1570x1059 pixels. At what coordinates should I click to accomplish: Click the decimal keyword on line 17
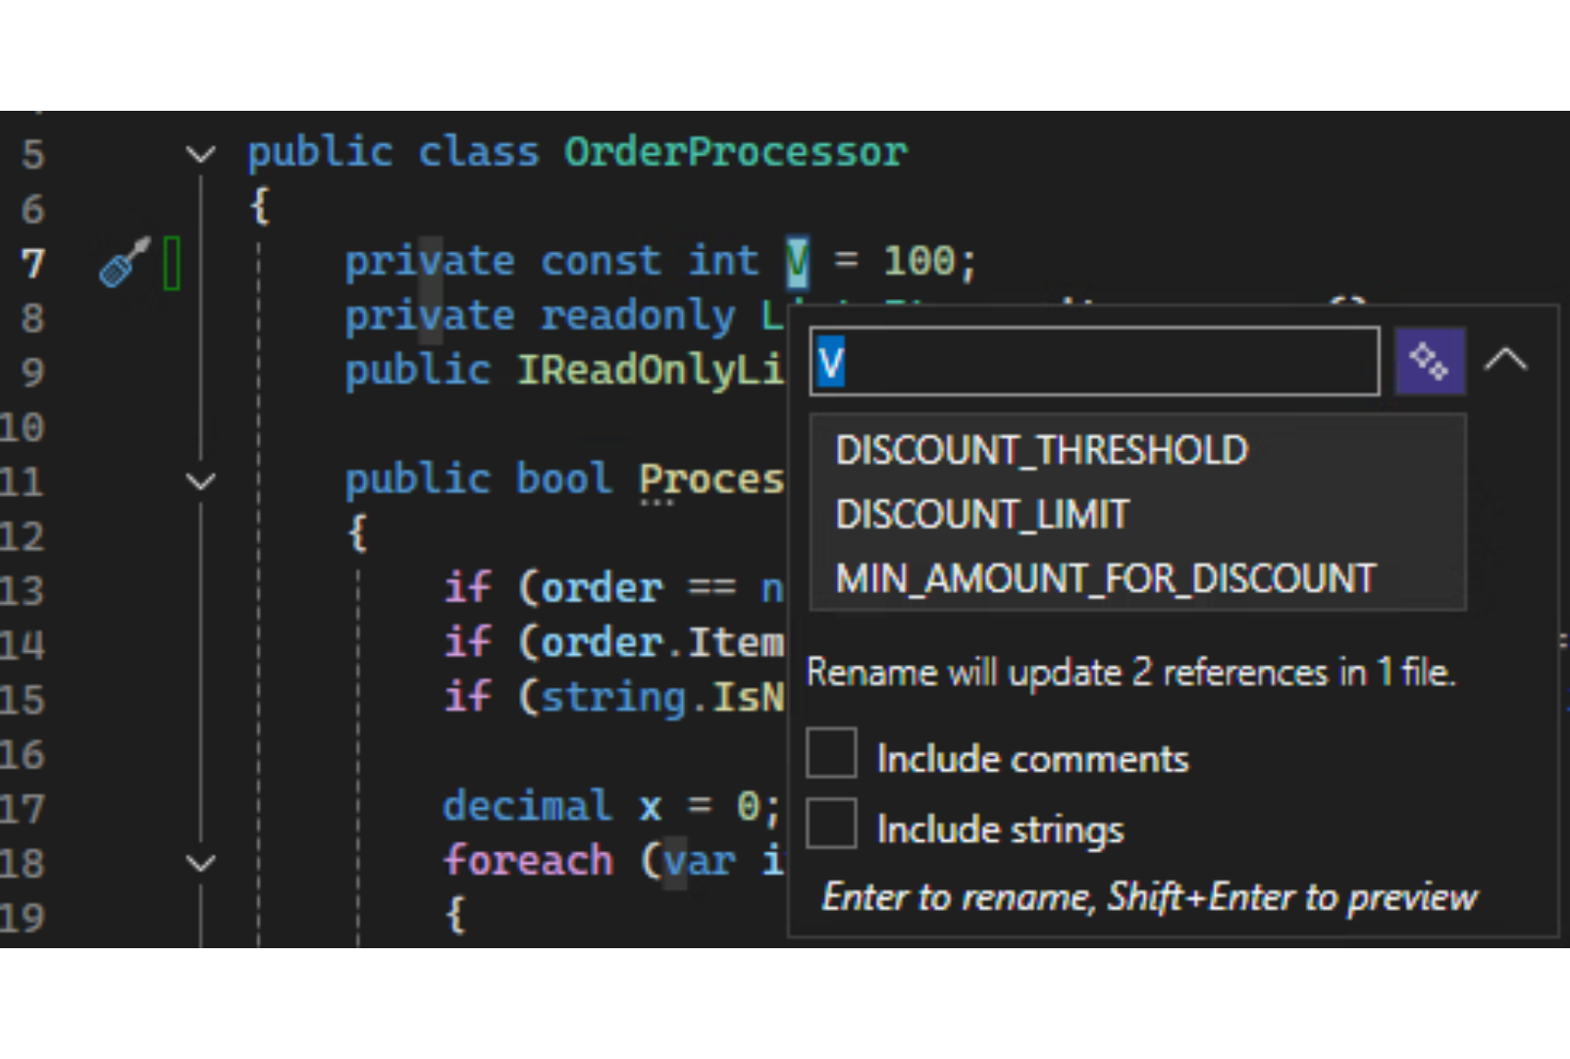tap(527, 806)
